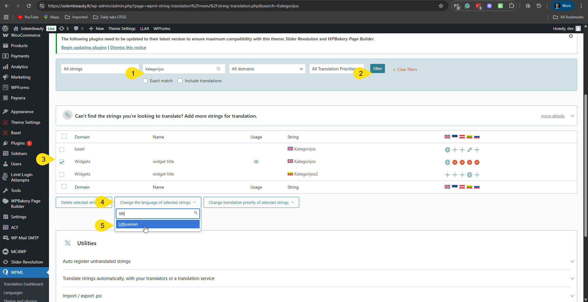This screenshot has width=588, height=302.
Task: Enable the Exact match checkbox
Action: (145, 81)
